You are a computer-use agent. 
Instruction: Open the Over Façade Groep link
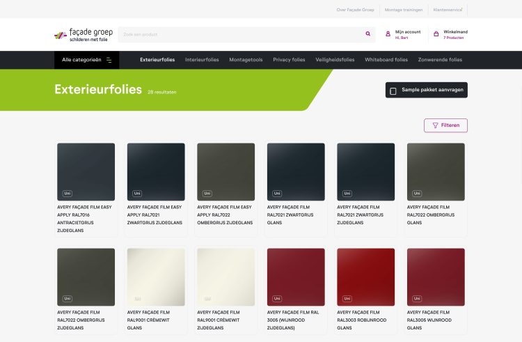[355, 10]
